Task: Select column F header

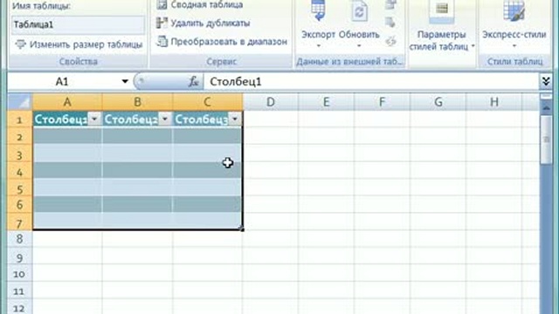Action: tap(382, 102)
